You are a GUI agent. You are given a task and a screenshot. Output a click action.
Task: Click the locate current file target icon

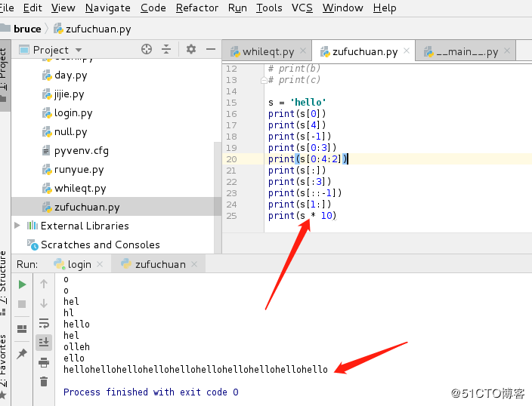click(147, 49)
